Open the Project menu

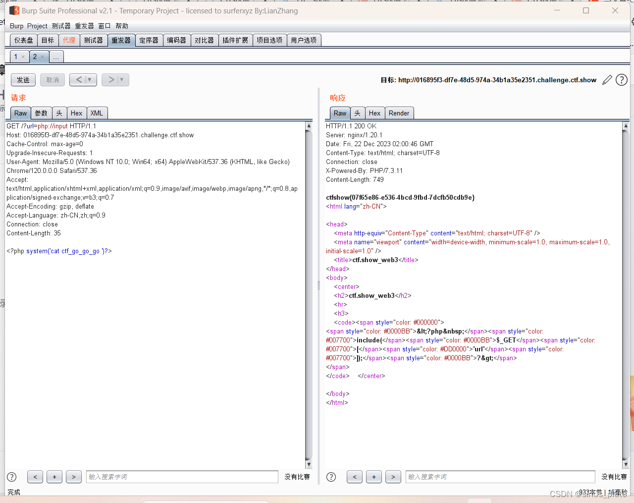click(37, 26)
